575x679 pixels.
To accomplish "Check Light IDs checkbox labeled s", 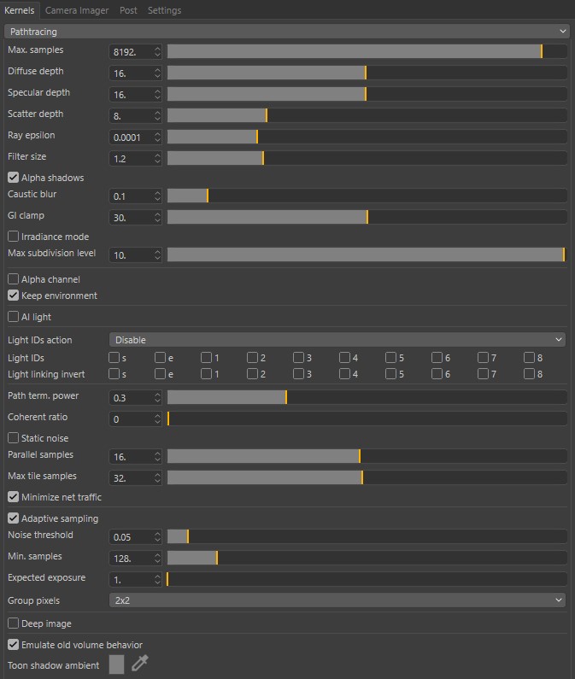I will coord(114,358).
